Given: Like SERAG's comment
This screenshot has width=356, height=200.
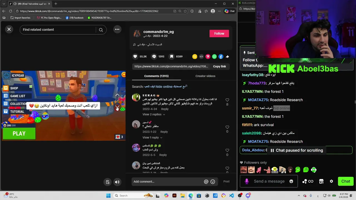Looking at the screenshot, I should (x=227, y=100).
